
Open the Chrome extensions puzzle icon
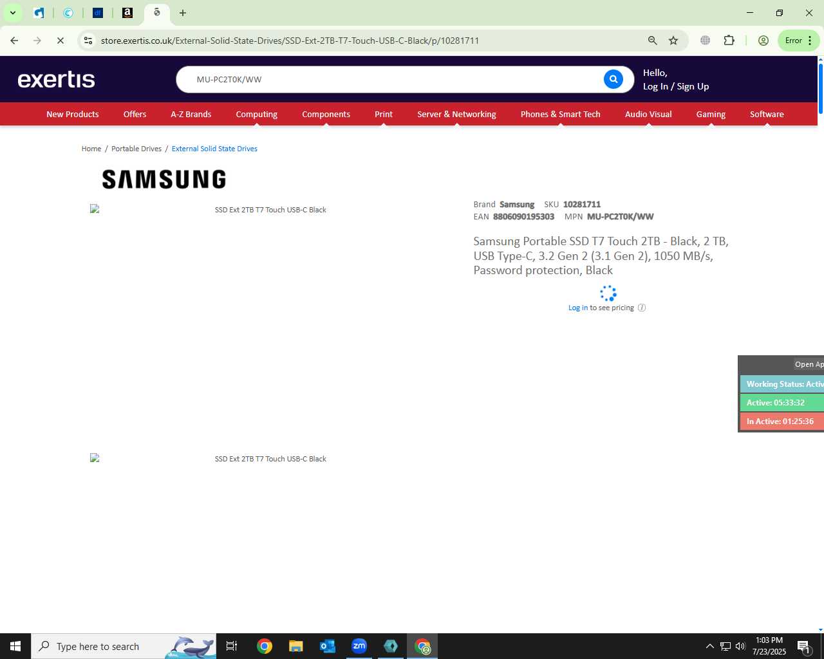(x=729, y=41)
